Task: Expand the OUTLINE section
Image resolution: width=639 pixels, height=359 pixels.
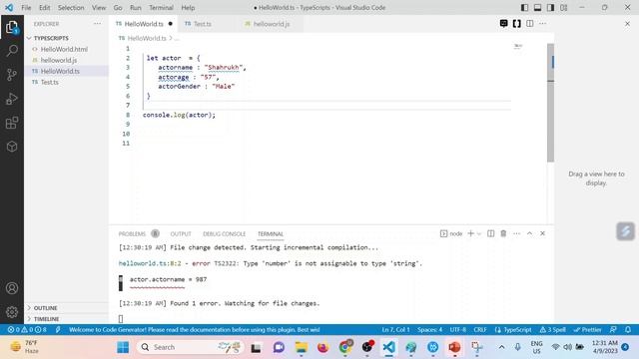Action: 67,308
